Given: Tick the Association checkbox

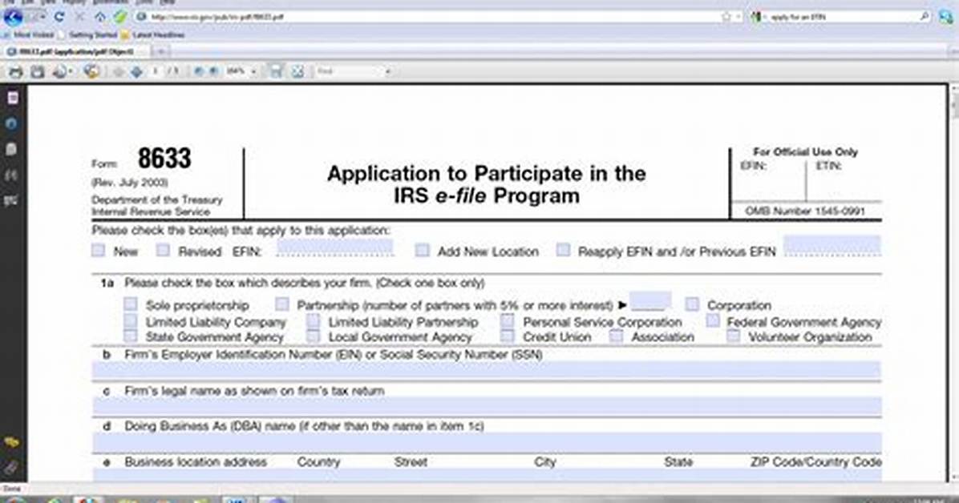Looking at the screenshot, I should tap(616, 336).
